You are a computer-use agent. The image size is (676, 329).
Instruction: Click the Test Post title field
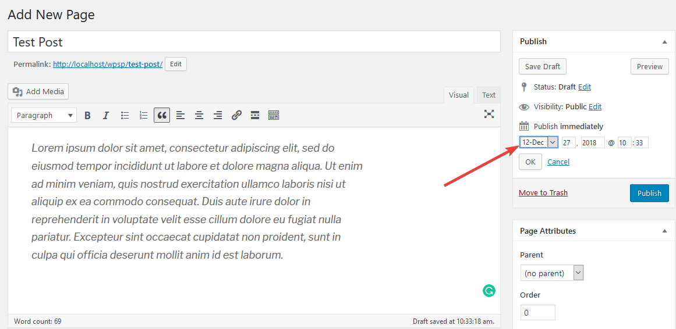pos(254,42)
